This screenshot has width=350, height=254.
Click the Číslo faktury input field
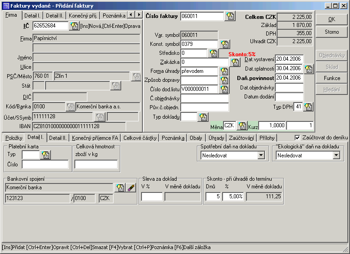click(x=202, y=16)
